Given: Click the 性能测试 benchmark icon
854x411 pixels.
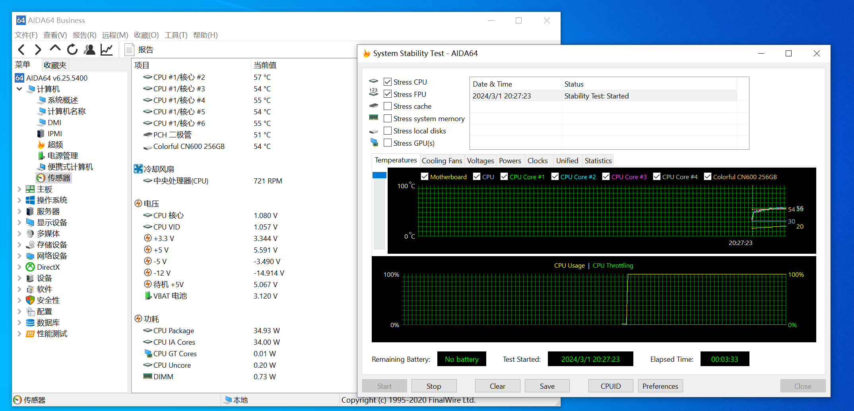Looking at the screenshot, I should point(30,334).
